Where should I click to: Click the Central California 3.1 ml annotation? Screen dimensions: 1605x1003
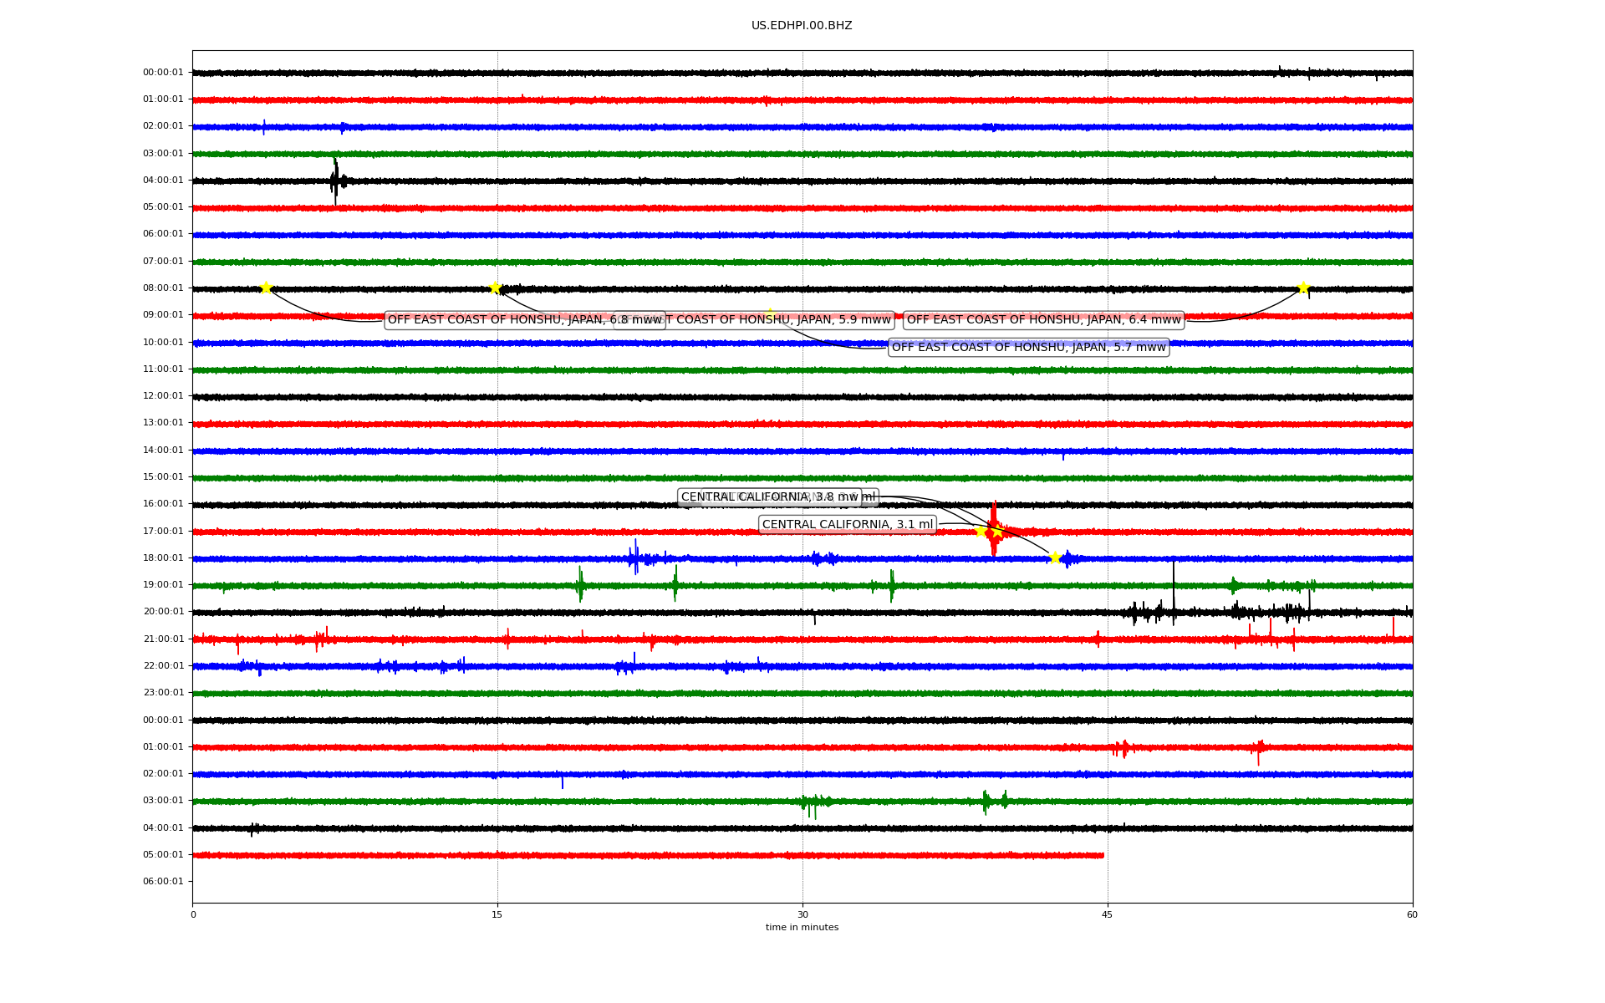[847, 525]
